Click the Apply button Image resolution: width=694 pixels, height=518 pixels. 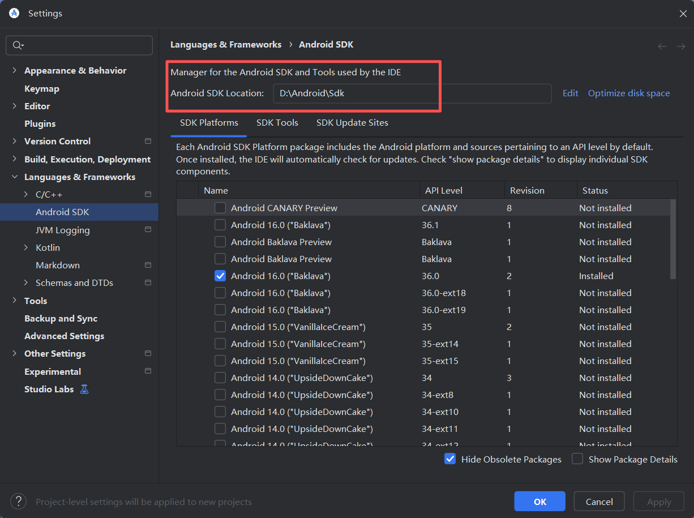coord(659,502)
